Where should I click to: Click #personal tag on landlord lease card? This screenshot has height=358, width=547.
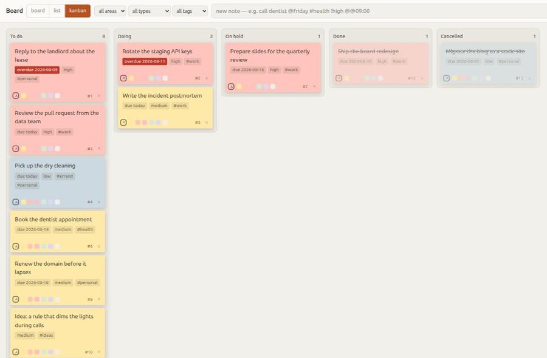click(27, 79)
